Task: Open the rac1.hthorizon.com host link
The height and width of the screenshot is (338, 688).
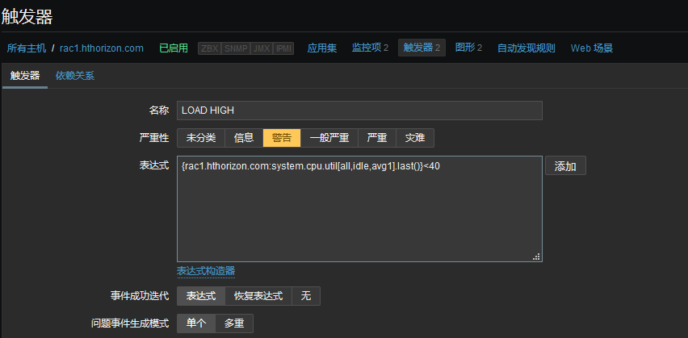Action: 102,48
